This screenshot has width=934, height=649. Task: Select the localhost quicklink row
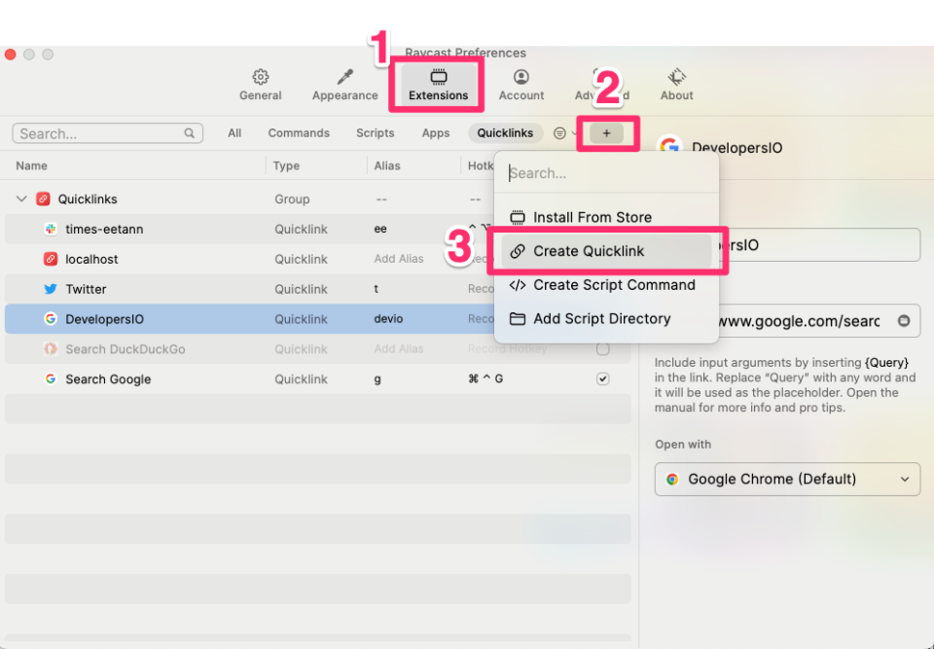(317, 259)
